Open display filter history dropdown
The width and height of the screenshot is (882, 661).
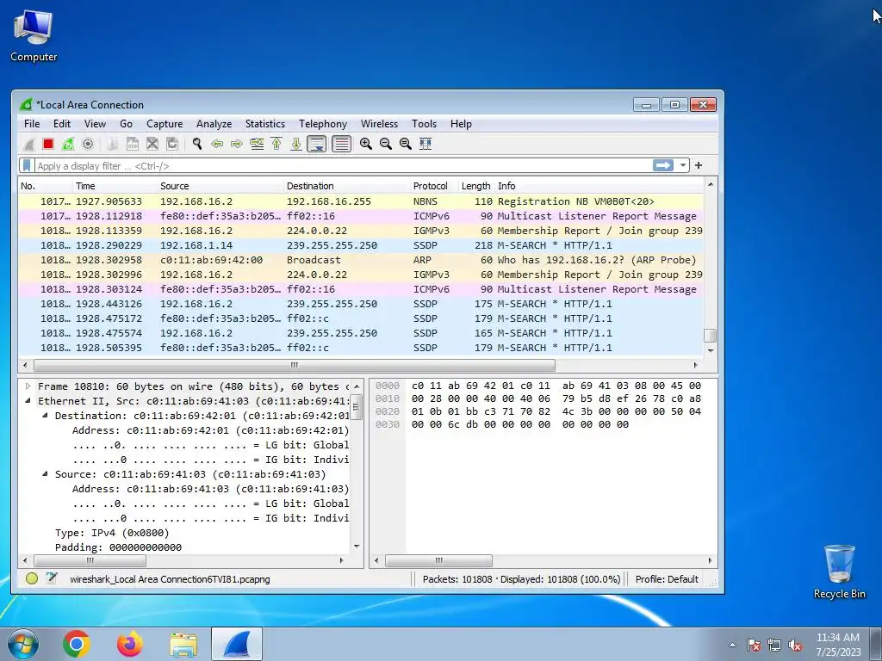tap(682, 165)
